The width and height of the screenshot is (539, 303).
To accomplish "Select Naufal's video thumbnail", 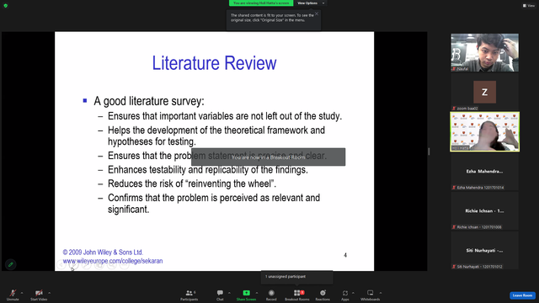I will (485, 52).
